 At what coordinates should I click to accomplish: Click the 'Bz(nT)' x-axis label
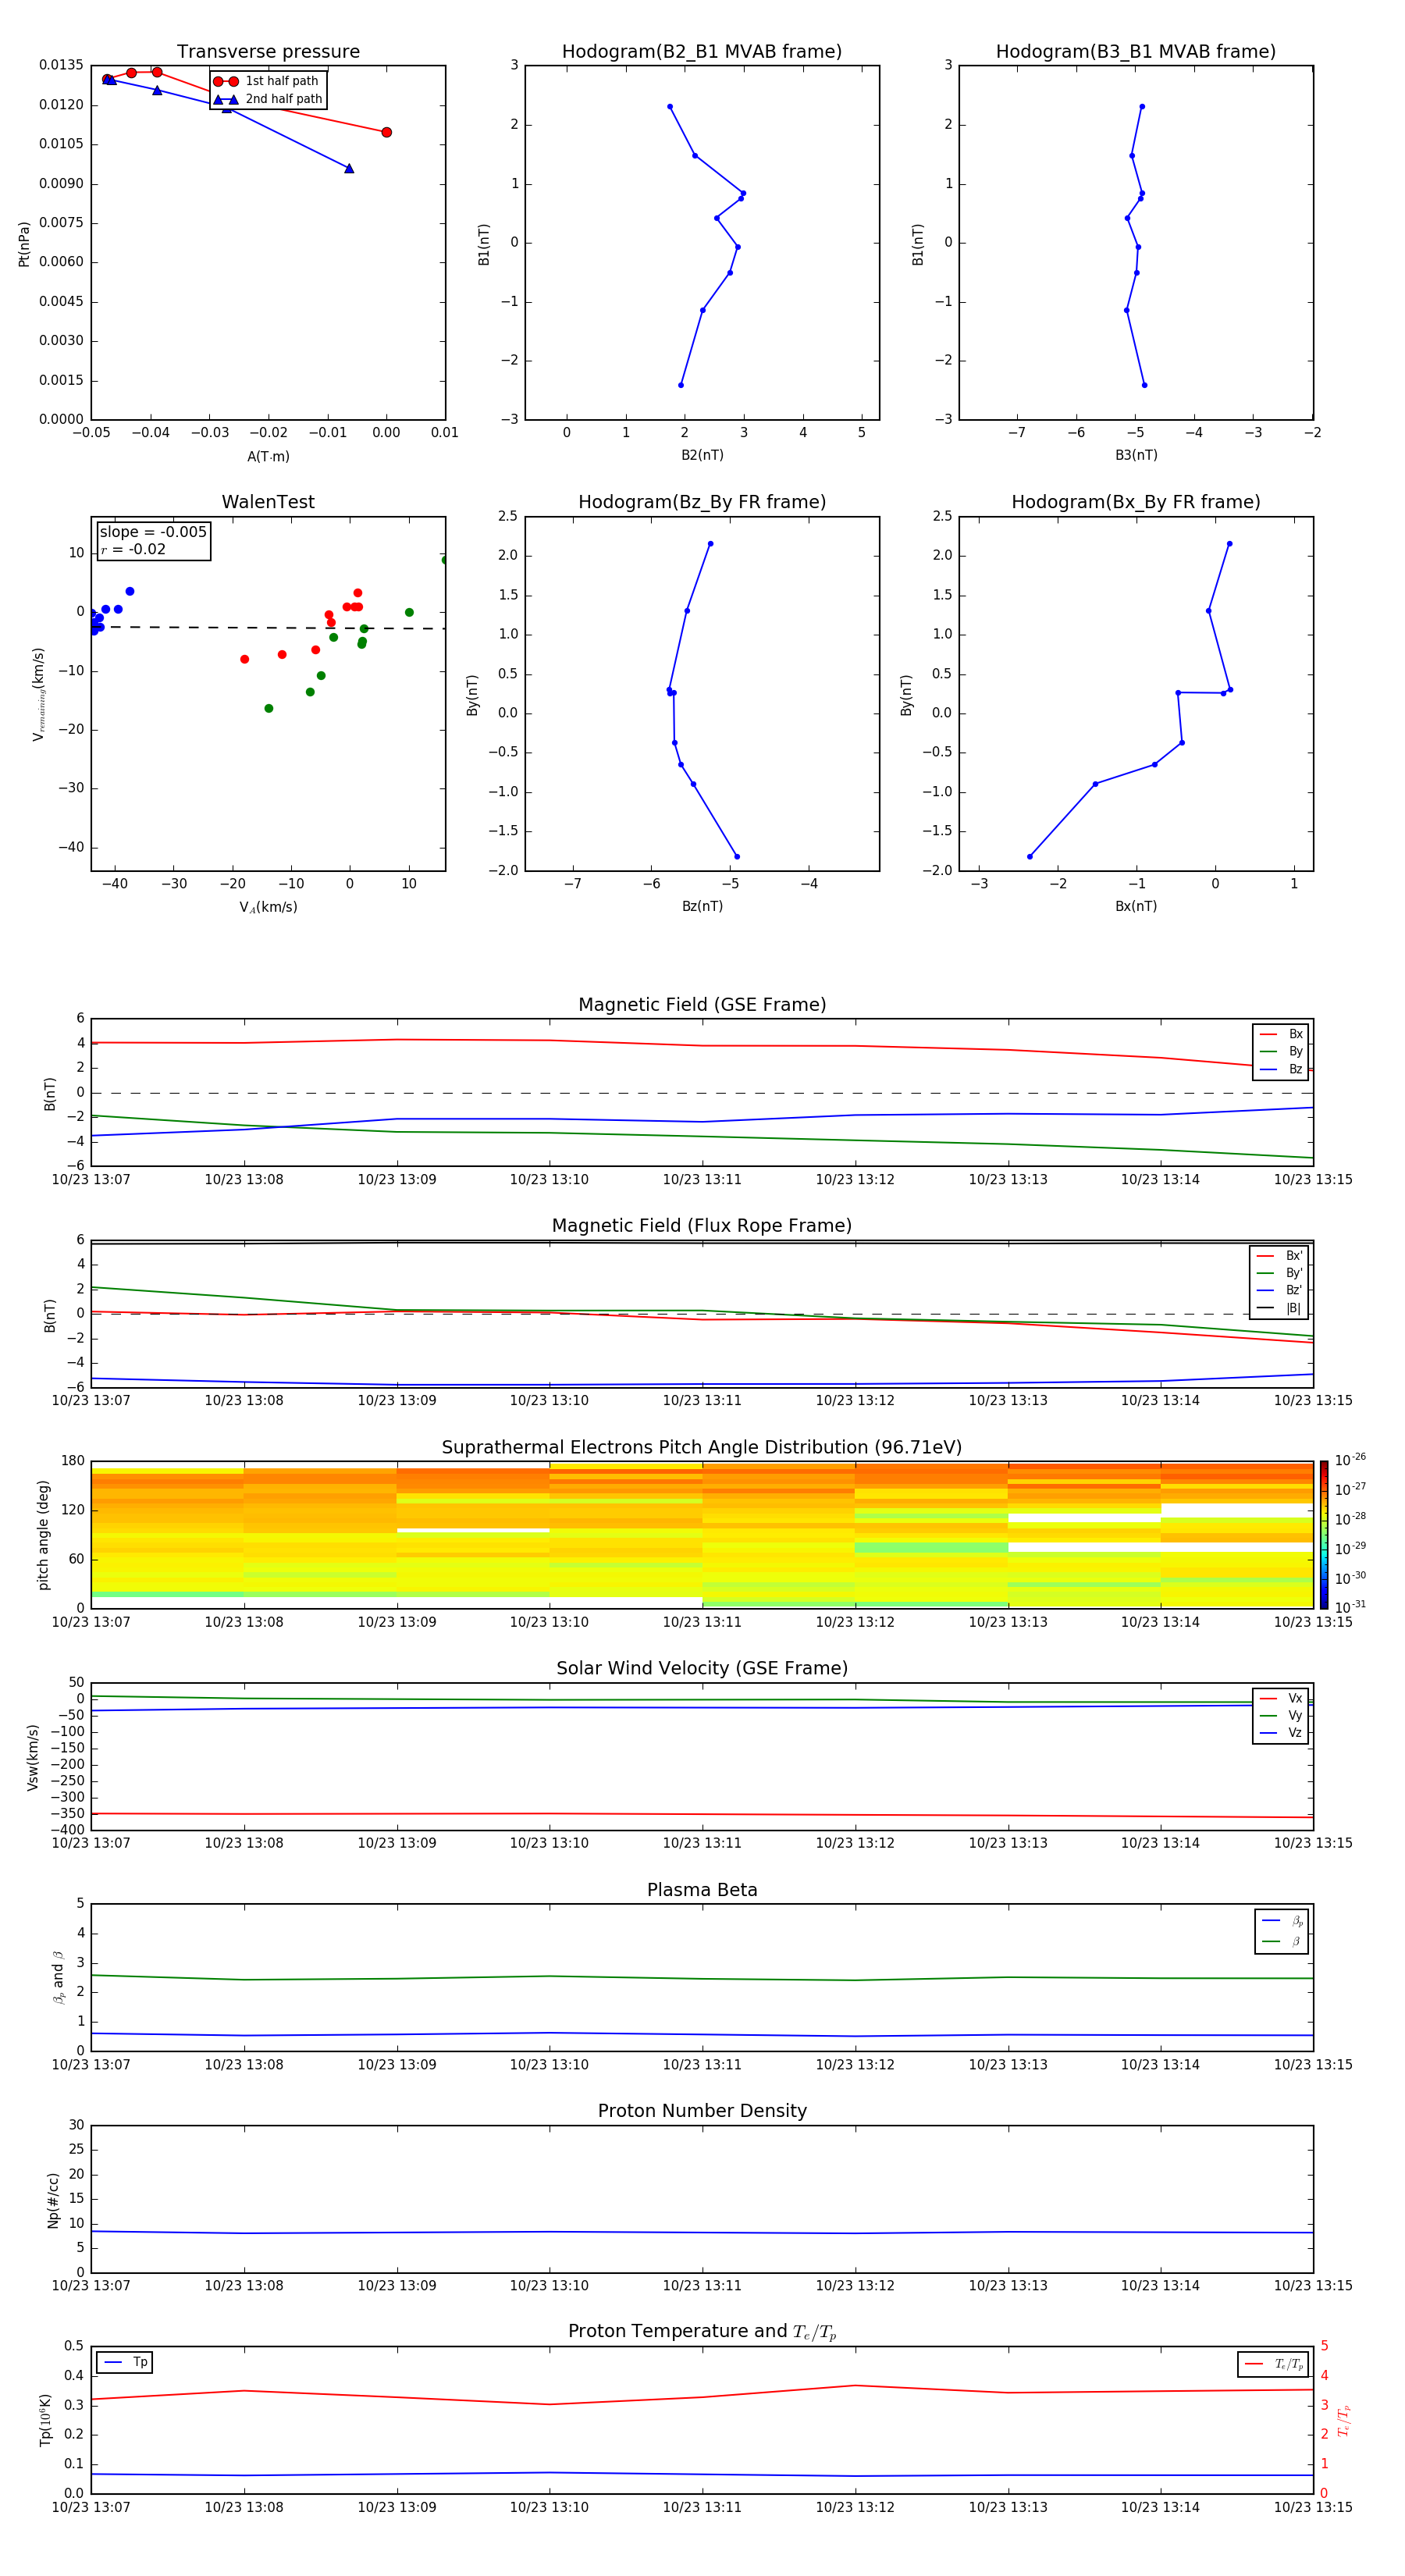(702, 906)
